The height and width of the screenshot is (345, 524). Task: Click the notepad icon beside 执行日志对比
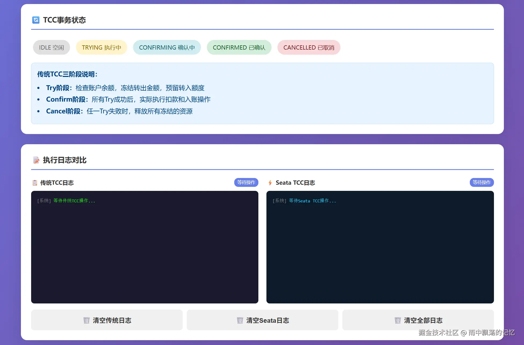click(36, 160)
